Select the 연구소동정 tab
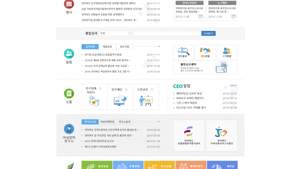Screen dimensions: 301x169 pos(124,122)
